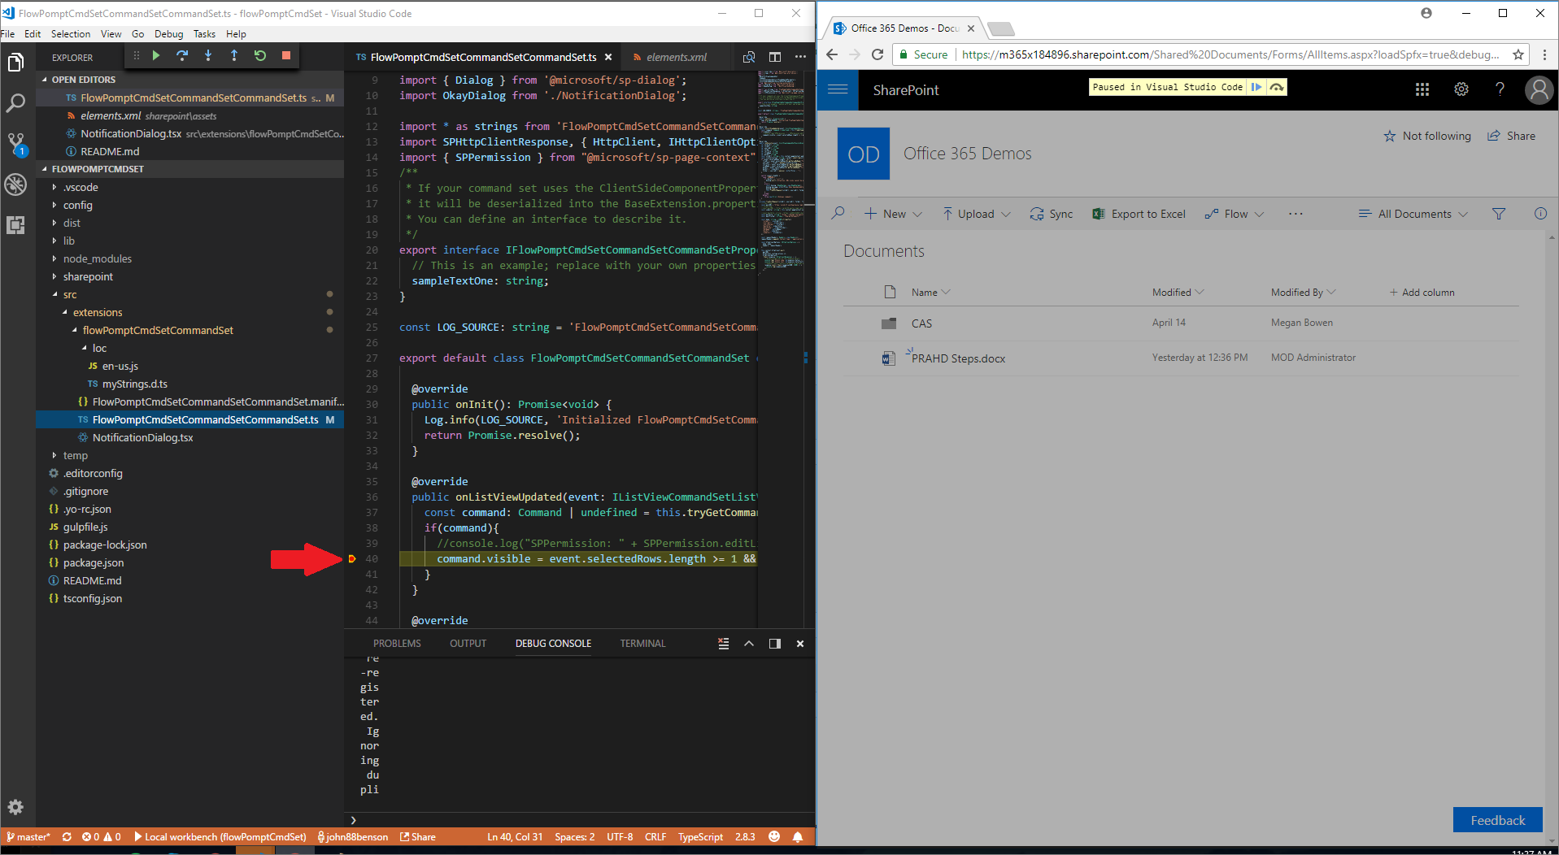Restart the debugger
Viewport: 1559px width, 855px height.
259,55
